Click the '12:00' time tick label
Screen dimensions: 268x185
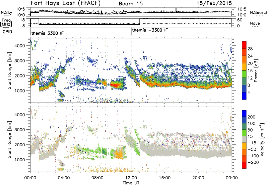pos(131,178)
